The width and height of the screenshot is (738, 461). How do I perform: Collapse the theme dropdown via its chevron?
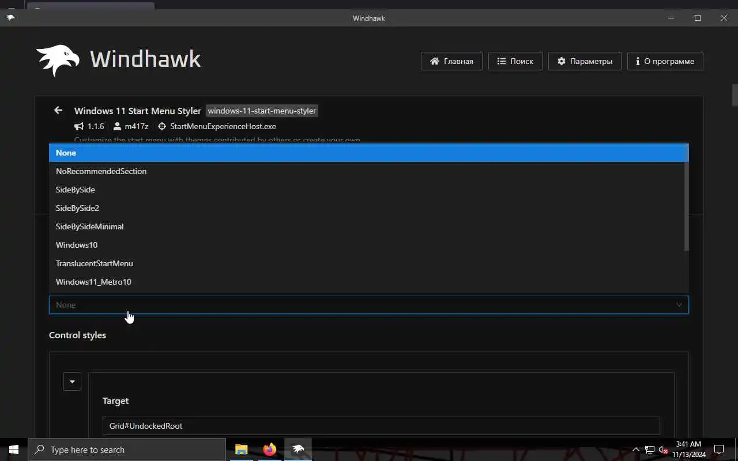679,305
